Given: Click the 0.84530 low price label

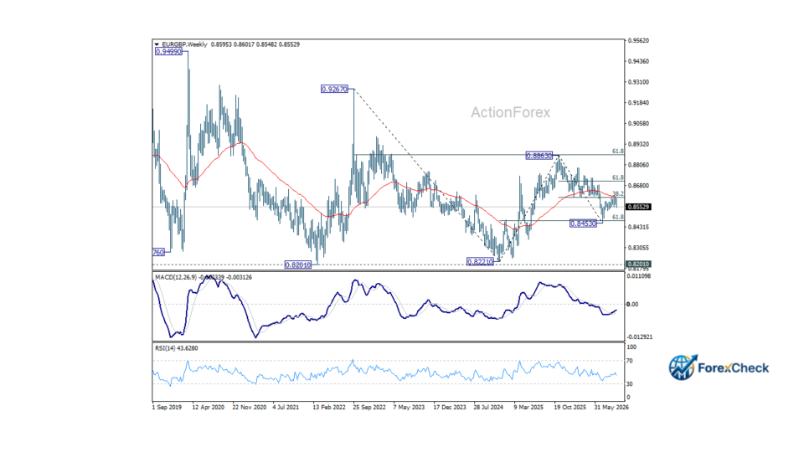Looking at the screenshot, I should pos(583,223).
